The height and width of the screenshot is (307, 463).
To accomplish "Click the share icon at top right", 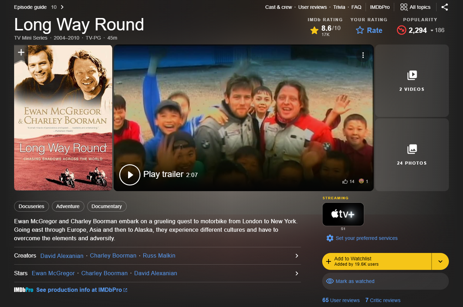I will tap(445, 7).
